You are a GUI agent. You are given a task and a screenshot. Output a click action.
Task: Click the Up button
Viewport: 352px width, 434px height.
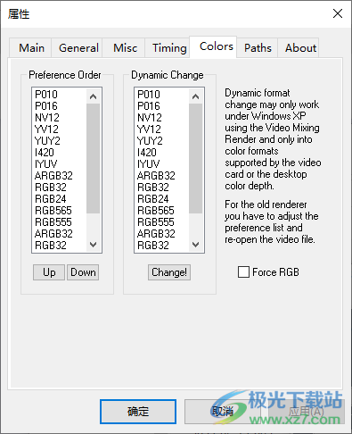coord(49,272)
